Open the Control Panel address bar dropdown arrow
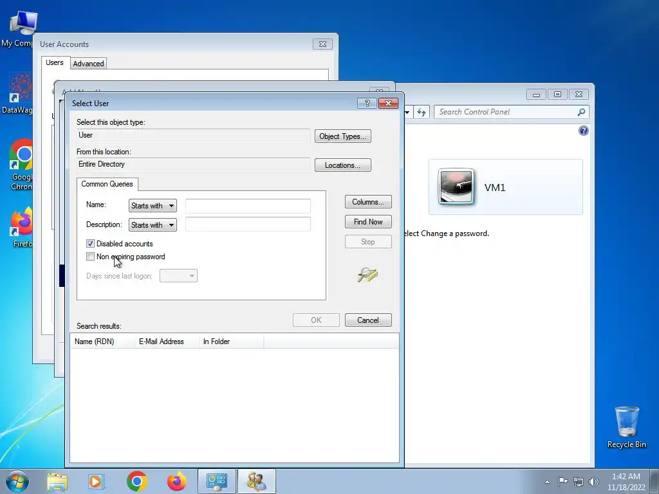The image size is (659, 494). pos(407,112)
